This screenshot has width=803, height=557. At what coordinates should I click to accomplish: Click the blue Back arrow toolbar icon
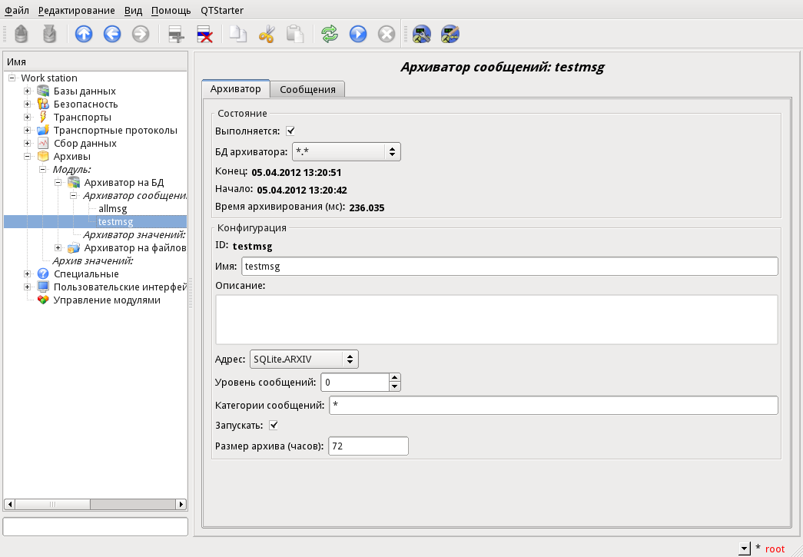coord(112,34)
